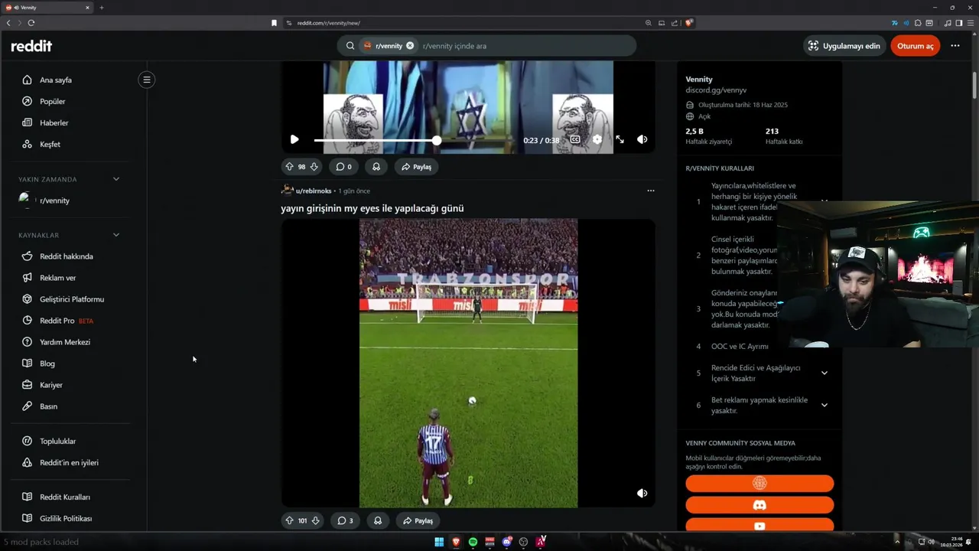Click the Yardım Merkezi question icon
Screen dimensions: 979x551
coord(27,342)
